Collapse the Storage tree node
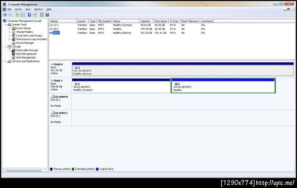This screenshot has width=297, height=188. [5, 47]
